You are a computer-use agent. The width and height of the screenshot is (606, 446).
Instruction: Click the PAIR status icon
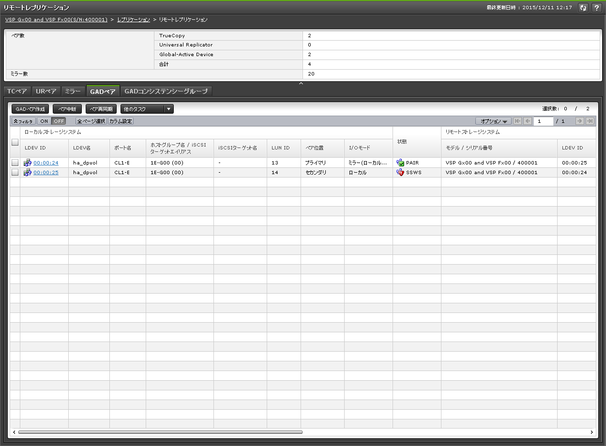[x=400, y=163]
